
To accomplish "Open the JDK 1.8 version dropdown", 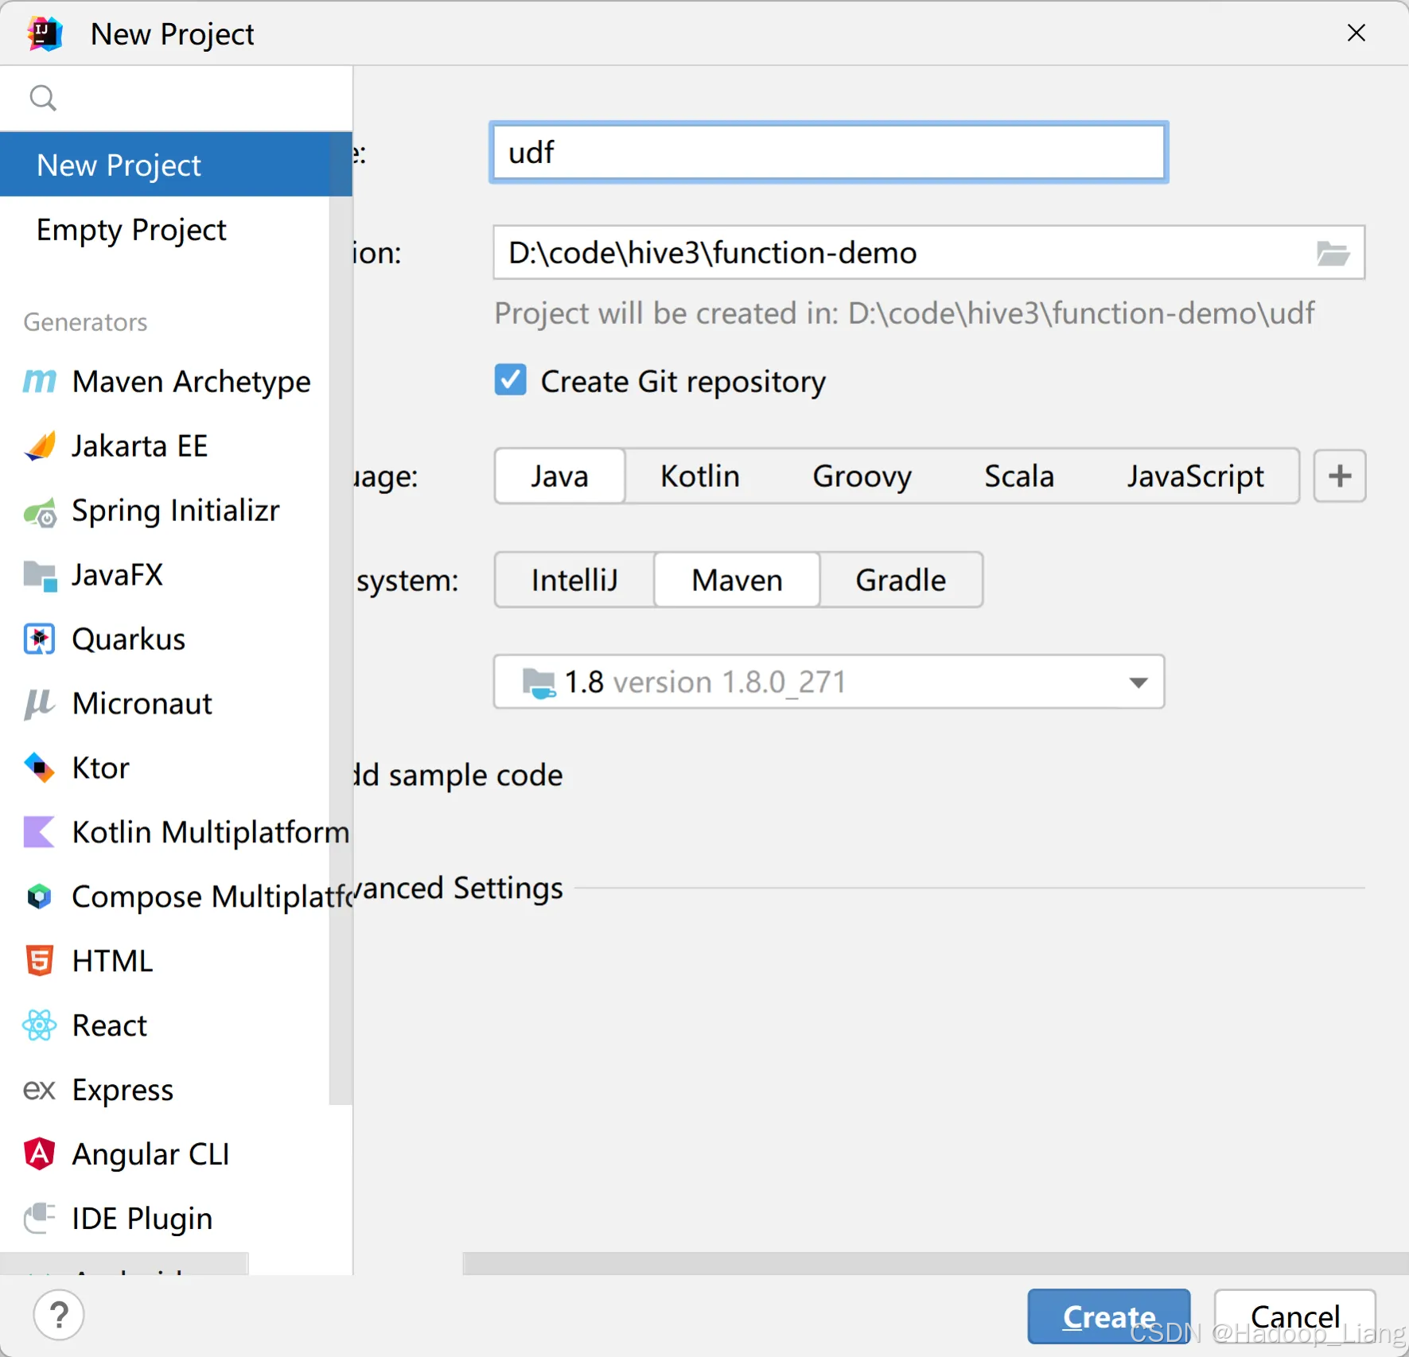I will [829, 682].
